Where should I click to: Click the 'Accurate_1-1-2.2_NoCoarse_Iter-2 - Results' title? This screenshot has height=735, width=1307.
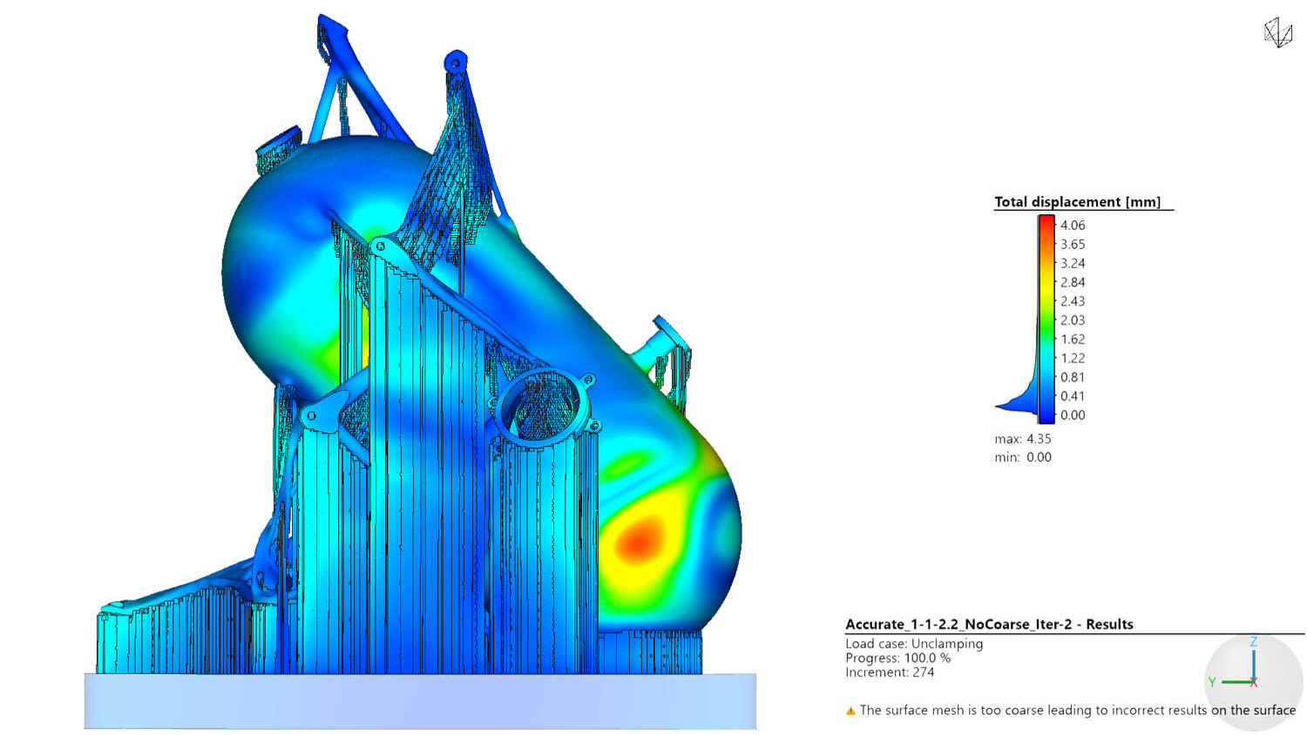coord(989,624)
